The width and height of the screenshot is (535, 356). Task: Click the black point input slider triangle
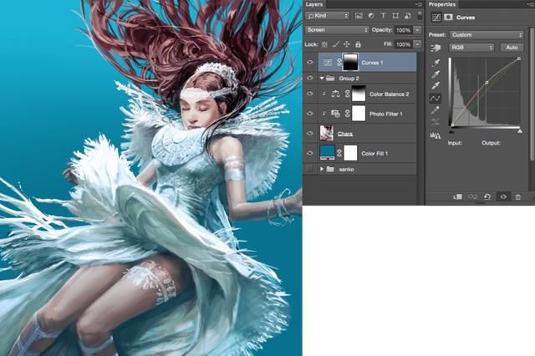click(452, 131)
